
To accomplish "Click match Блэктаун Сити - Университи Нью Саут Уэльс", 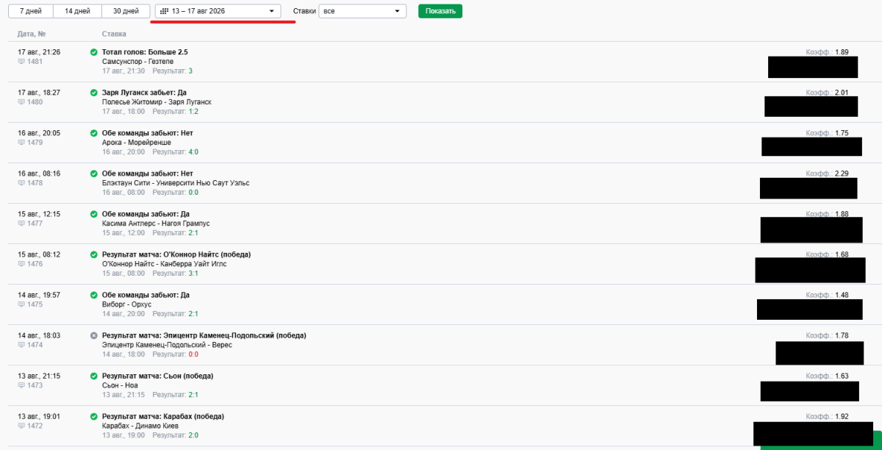I will [x=176, y=183].
